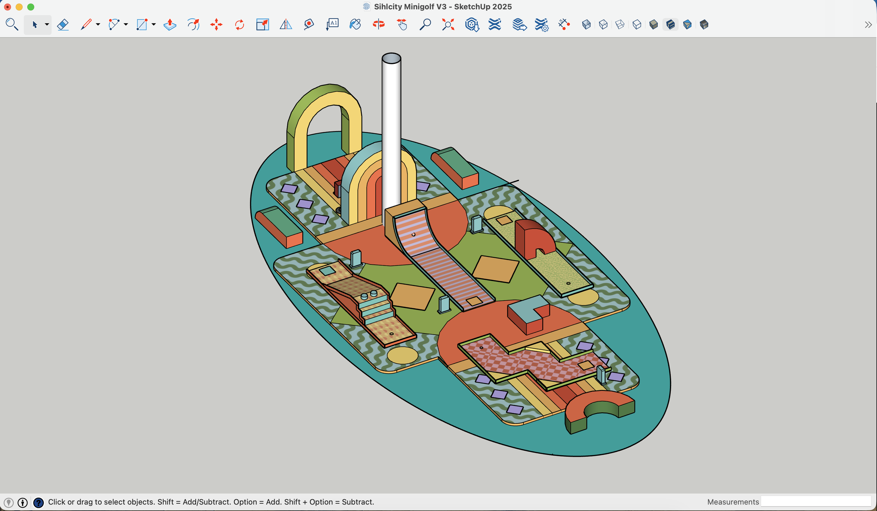Image resolution: width=877 pixels, height=511 pixels.
Task: Enable Shaded With Textures style
Action: (x=670, y=25)
